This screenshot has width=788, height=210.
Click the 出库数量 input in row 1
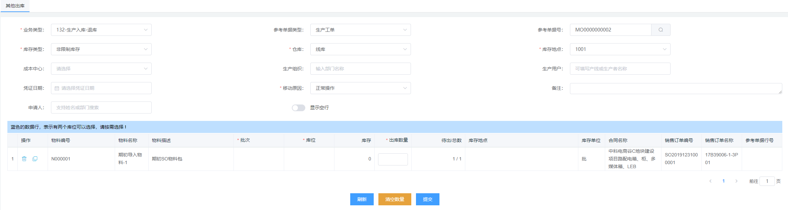[393, 159]
